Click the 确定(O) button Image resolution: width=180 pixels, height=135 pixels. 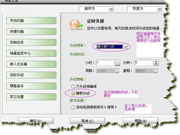[36, 121]
